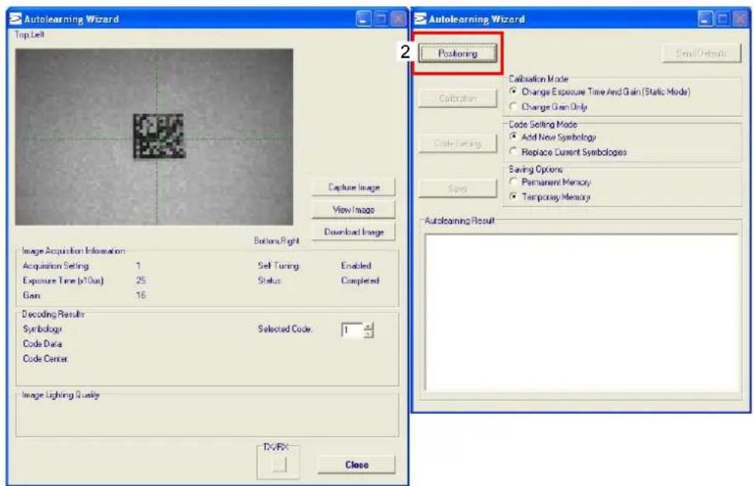This screenshot has height=486, width=754.
Task: Increase the Selected Code value with up arrow
Action: [368, 327]
